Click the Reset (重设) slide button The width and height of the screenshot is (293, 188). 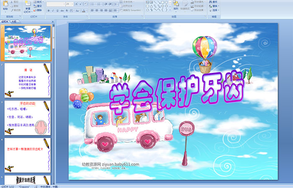tap(38, 6)
